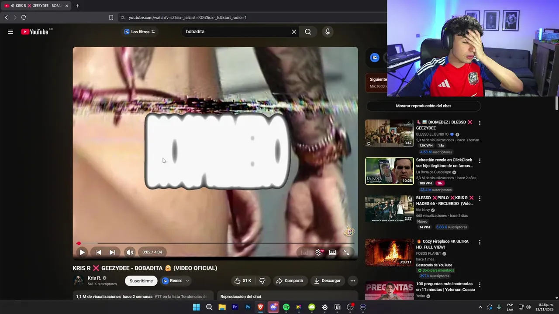
Task: Launch File Explorer from the taskbar
Action: 222,307
